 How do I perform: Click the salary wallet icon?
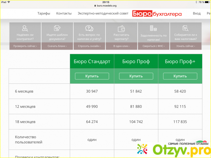coord(121,28)
